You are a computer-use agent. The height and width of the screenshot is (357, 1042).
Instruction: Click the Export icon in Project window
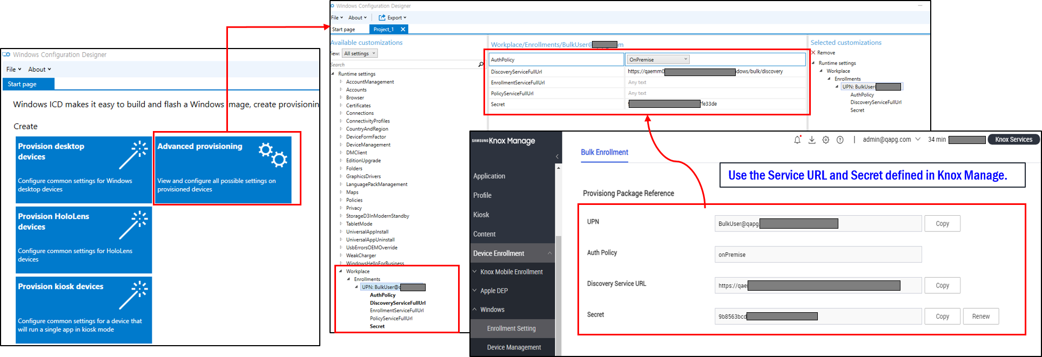click(x=382, y=17)
